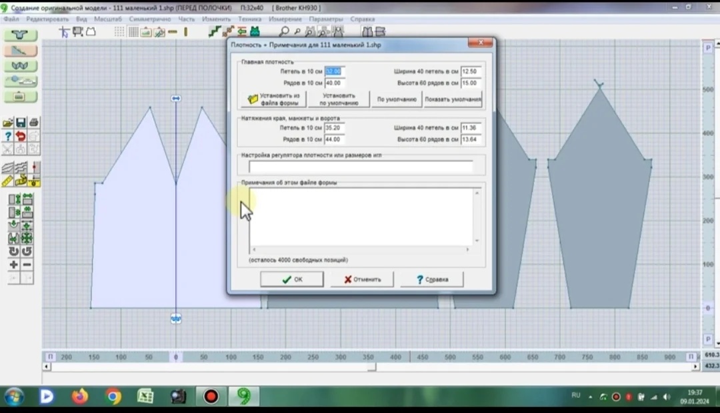Click the yellow ruler measure icon

[x=7, y=181]
